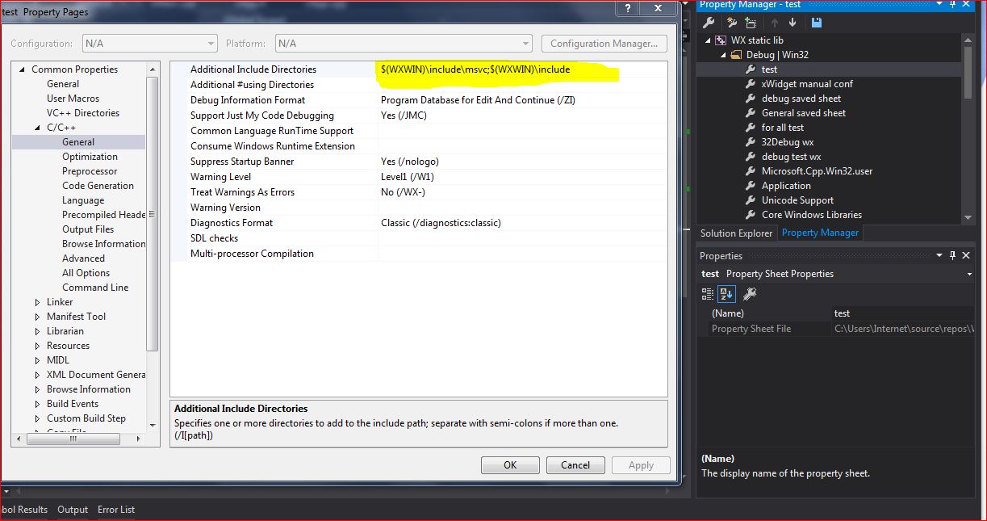Apply changes with the OK button
Viewport: 987px width, 521px height.
tap(510, 464)
